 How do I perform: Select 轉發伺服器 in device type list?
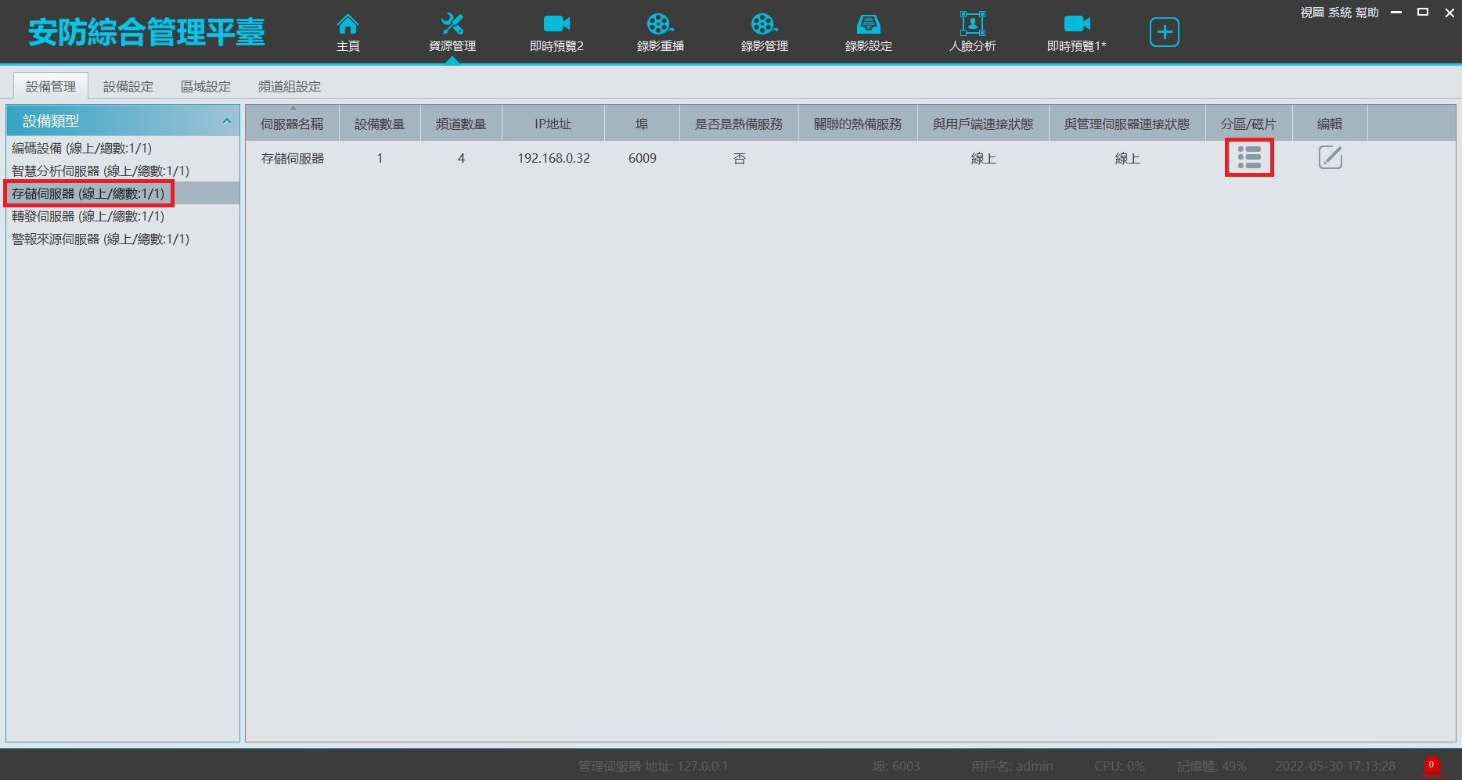point(123,216)
